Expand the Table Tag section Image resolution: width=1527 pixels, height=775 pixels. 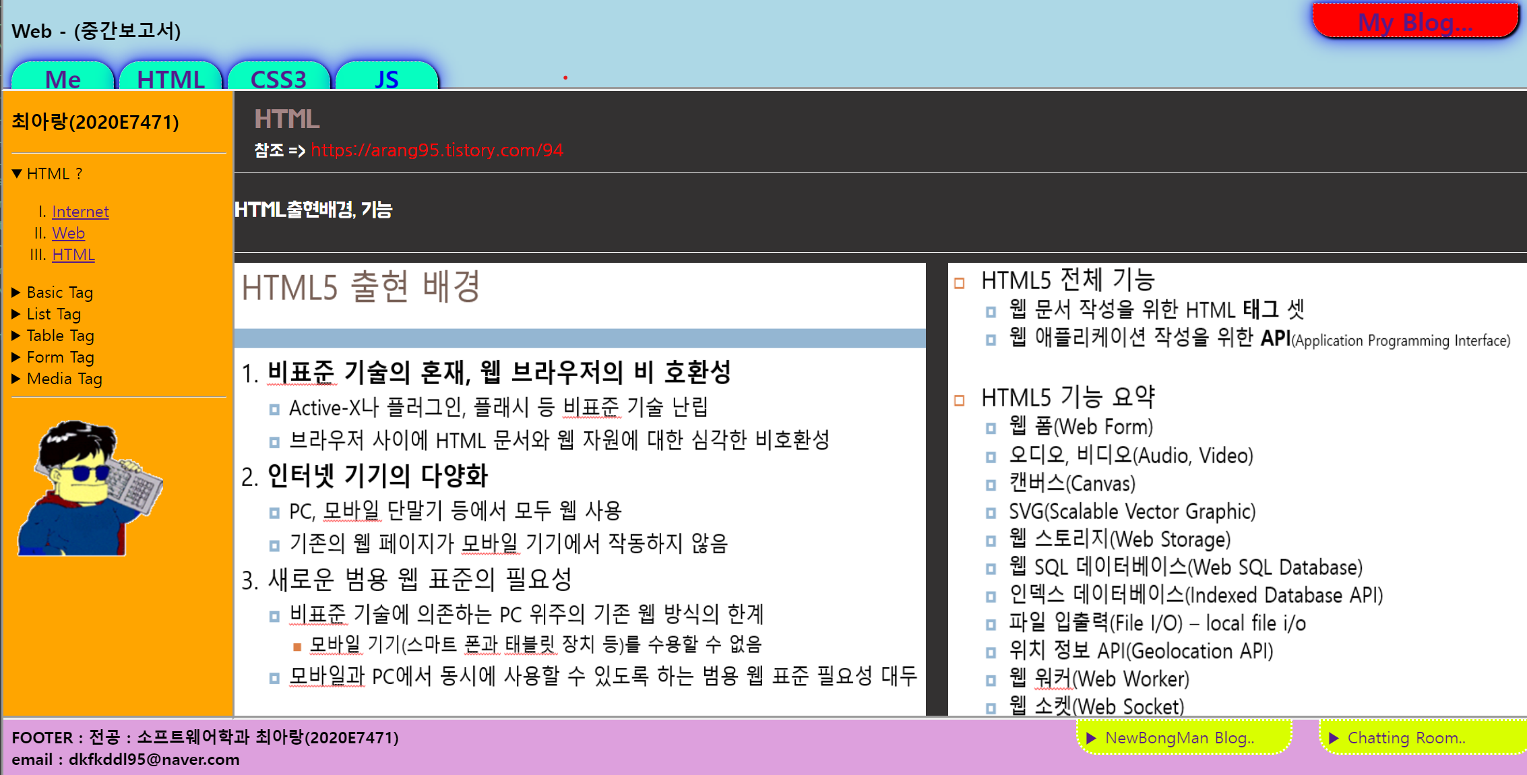tap(17, 336)
